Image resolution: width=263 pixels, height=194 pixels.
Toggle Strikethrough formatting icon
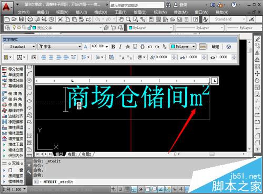[x=128, y=47]
